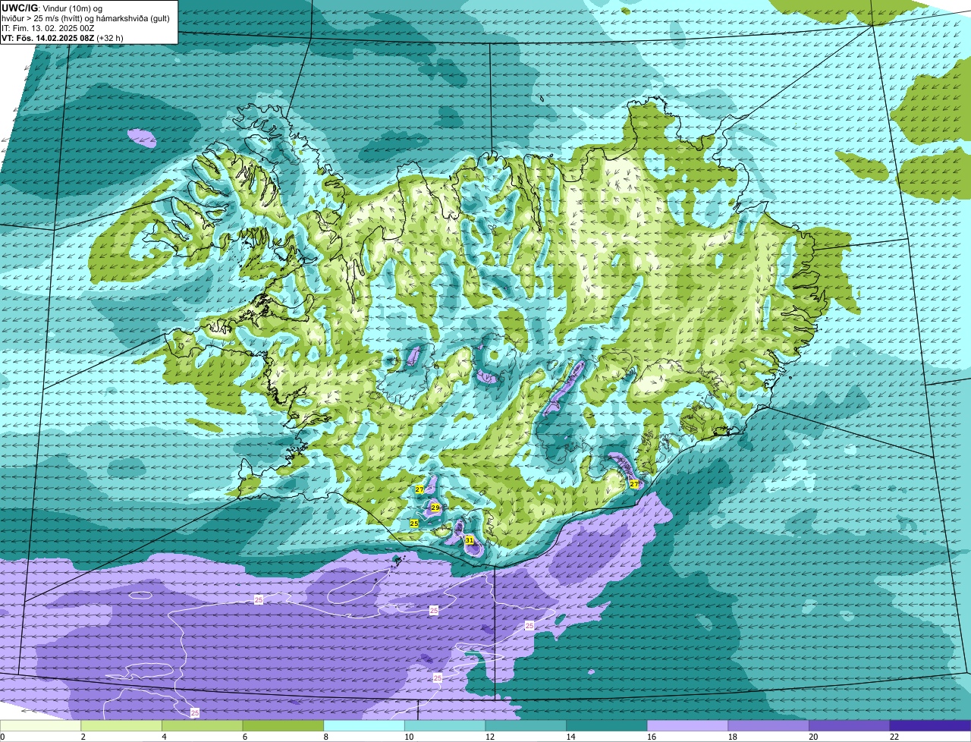Pick the 12–14 m/s teal legend swatch

coord(526,725)
